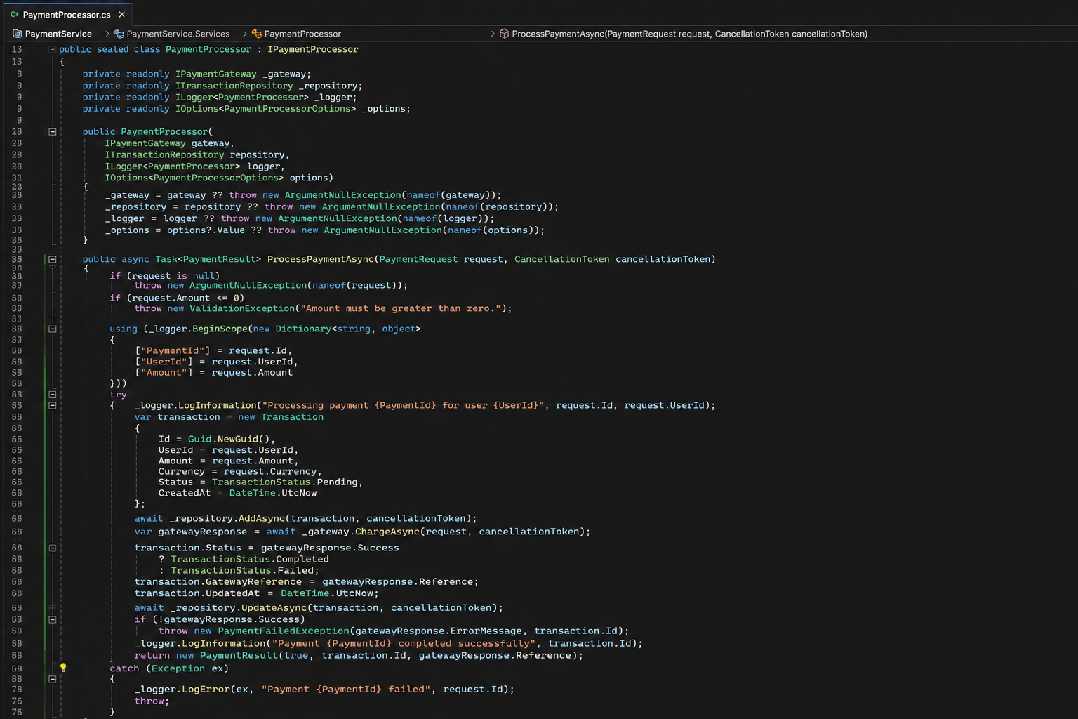Viewport: 1078px width, 719px height.
Task: Click the UpdateAsync method call
Action: (x=274, y=607)
